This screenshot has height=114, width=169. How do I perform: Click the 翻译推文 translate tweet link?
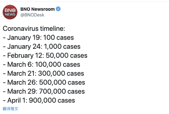pyautogui.click(x=10, y=109)
